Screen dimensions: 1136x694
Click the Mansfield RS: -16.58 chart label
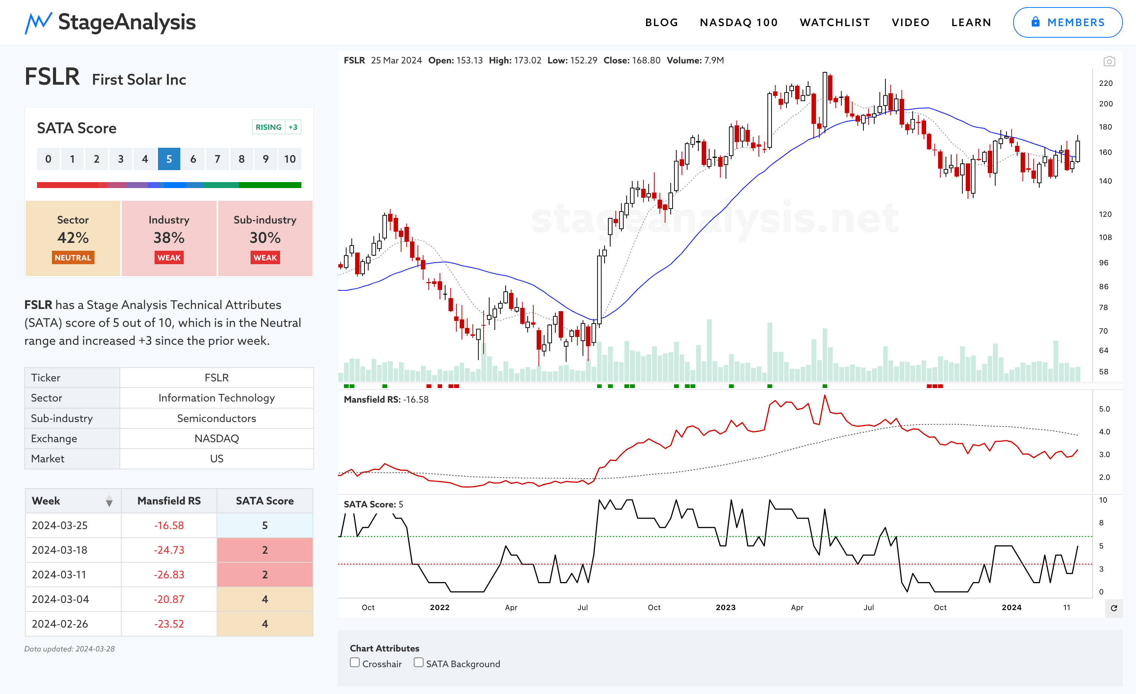coord(386,400)
